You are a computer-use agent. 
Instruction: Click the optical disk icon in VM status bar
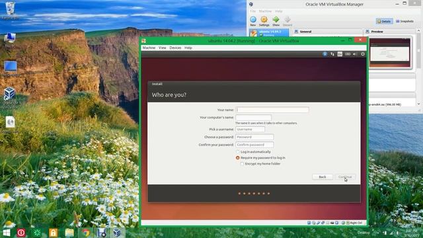tap(313, 223)
